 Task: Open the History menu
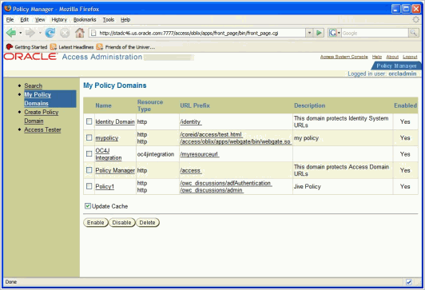point(59,19)
